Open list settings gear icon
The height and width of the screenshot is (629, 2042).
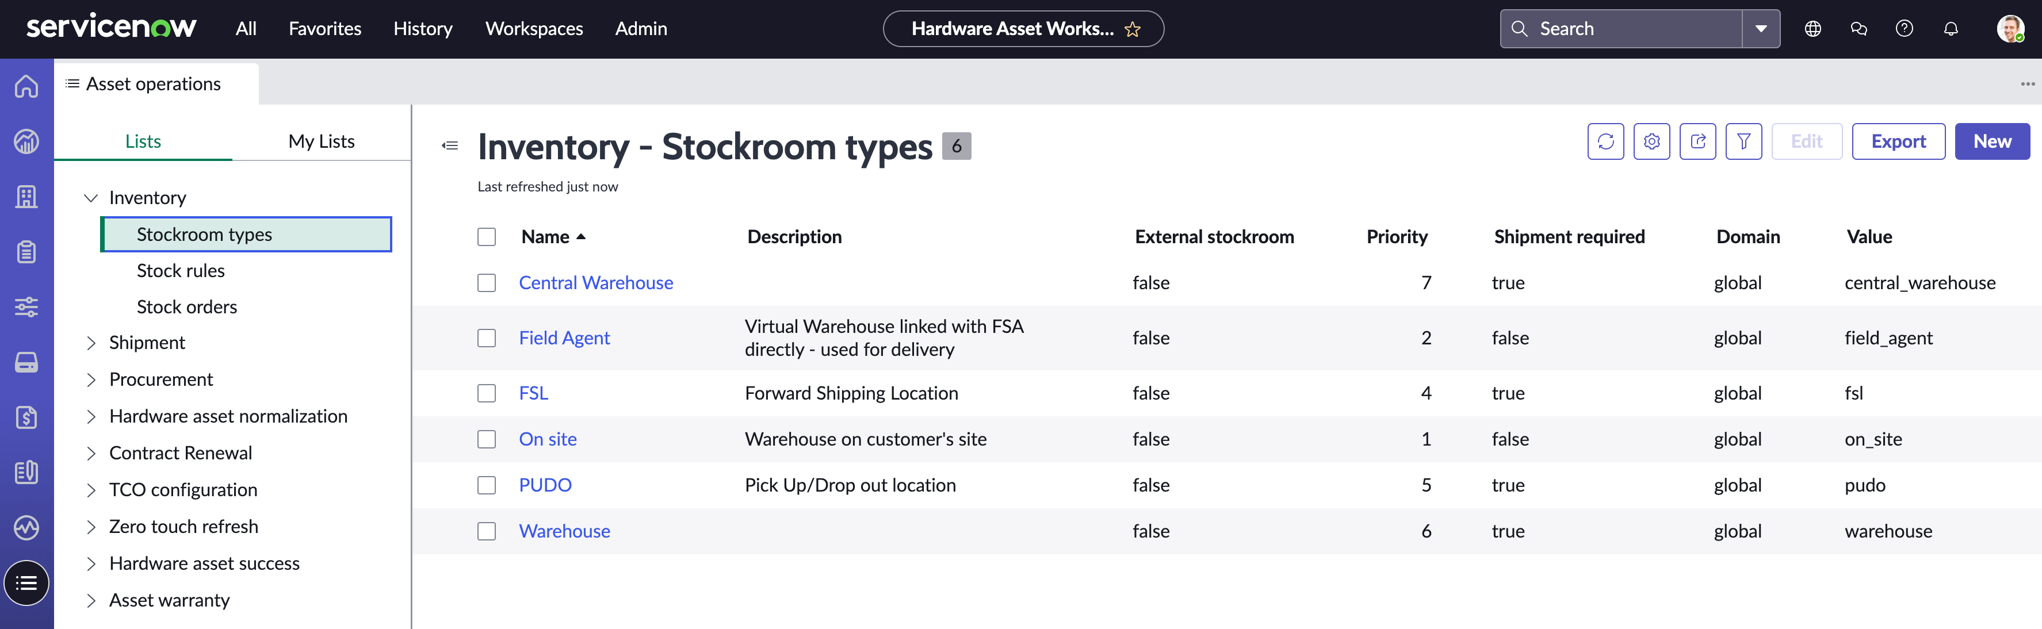[1651, 141]
